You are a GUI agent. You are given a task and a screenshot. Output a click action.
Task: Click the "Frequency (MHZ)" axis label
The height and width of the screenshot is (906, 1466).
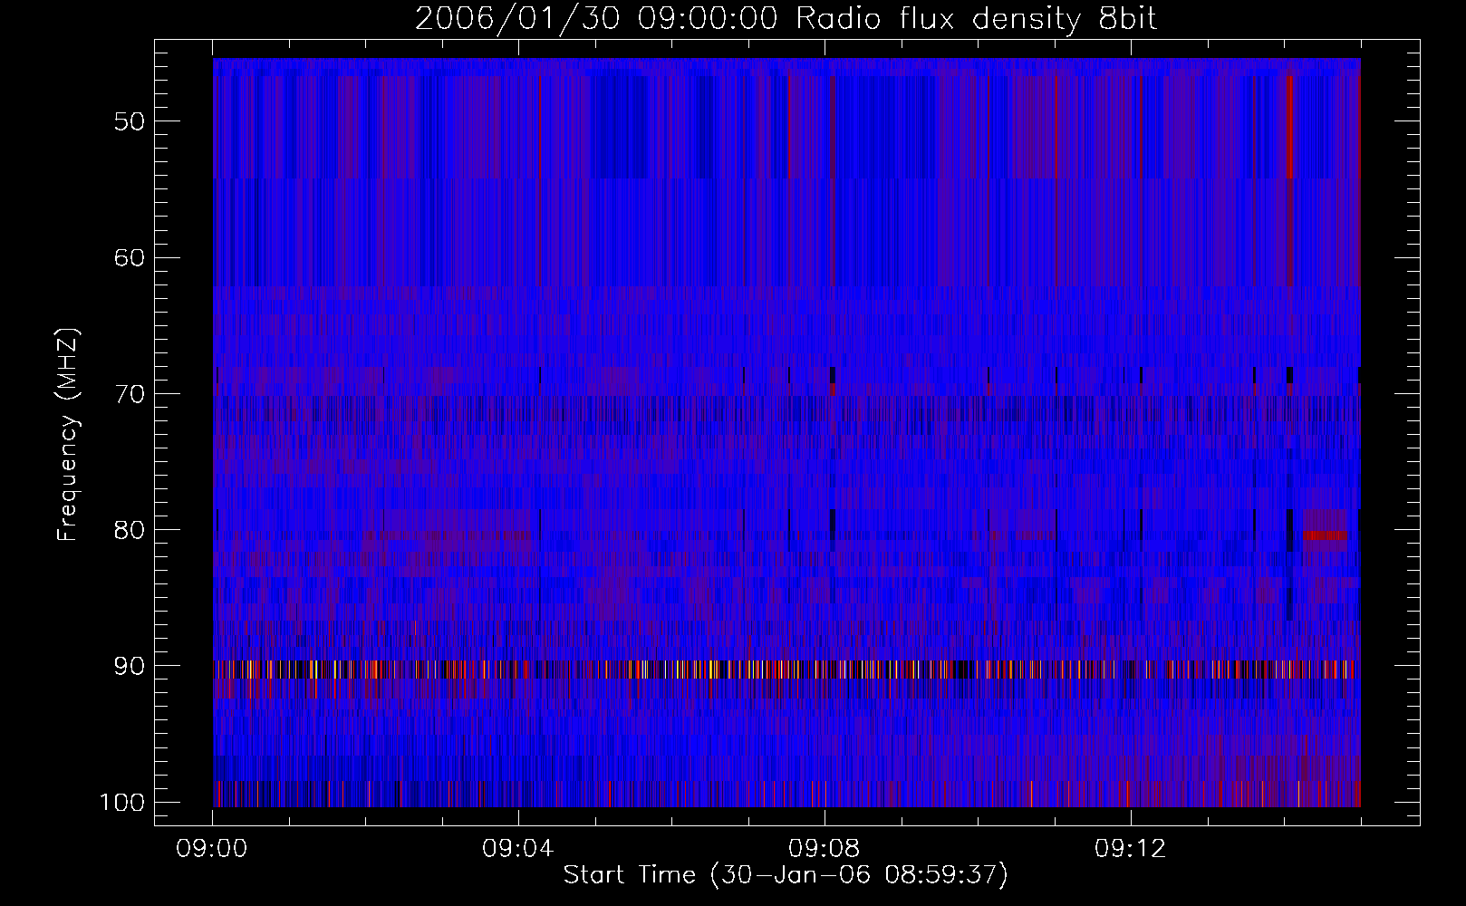pos(67,434)
